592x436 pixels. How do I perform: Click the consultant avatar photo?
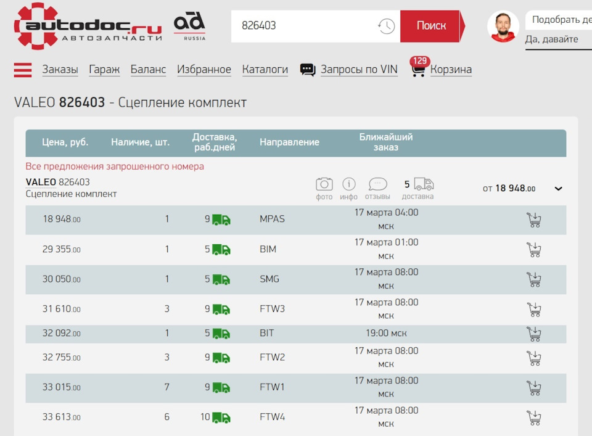coord(503,27)
